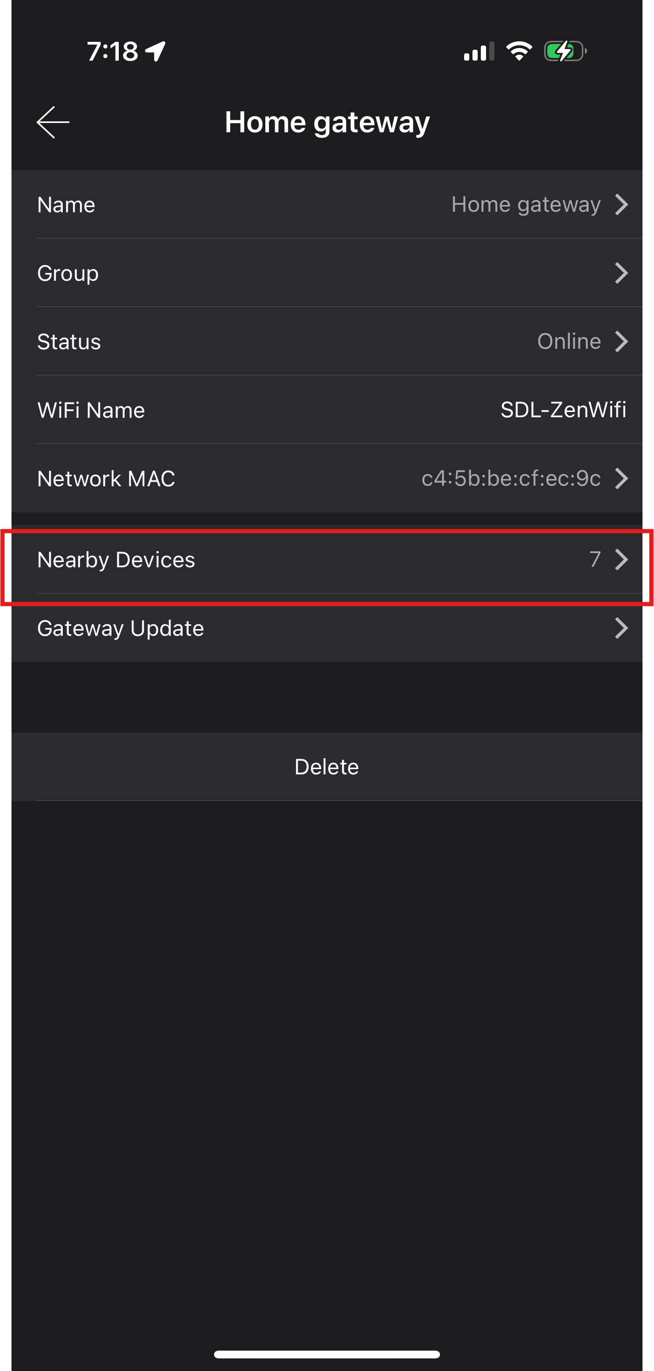Tap the c4:5b:be:cf:ec:9c MAC address
Image resolution: width=654 pixels, height=1371 pixels.
(511, 478)
